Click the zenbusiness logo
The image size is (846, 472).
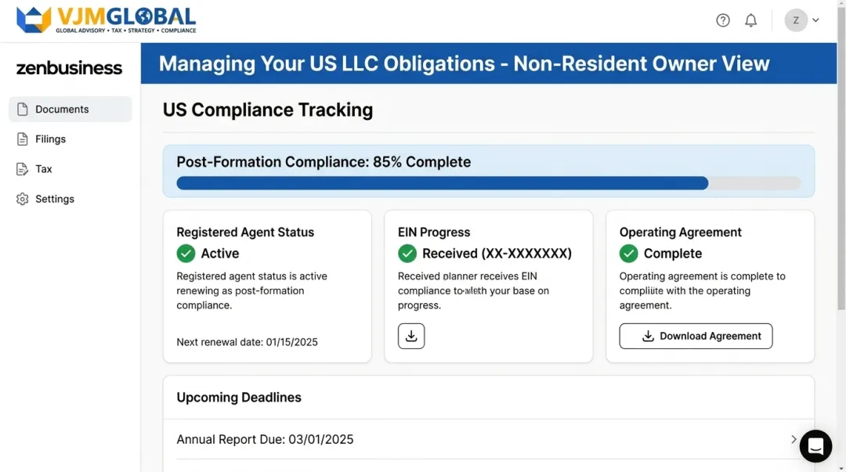pos(69,68)
